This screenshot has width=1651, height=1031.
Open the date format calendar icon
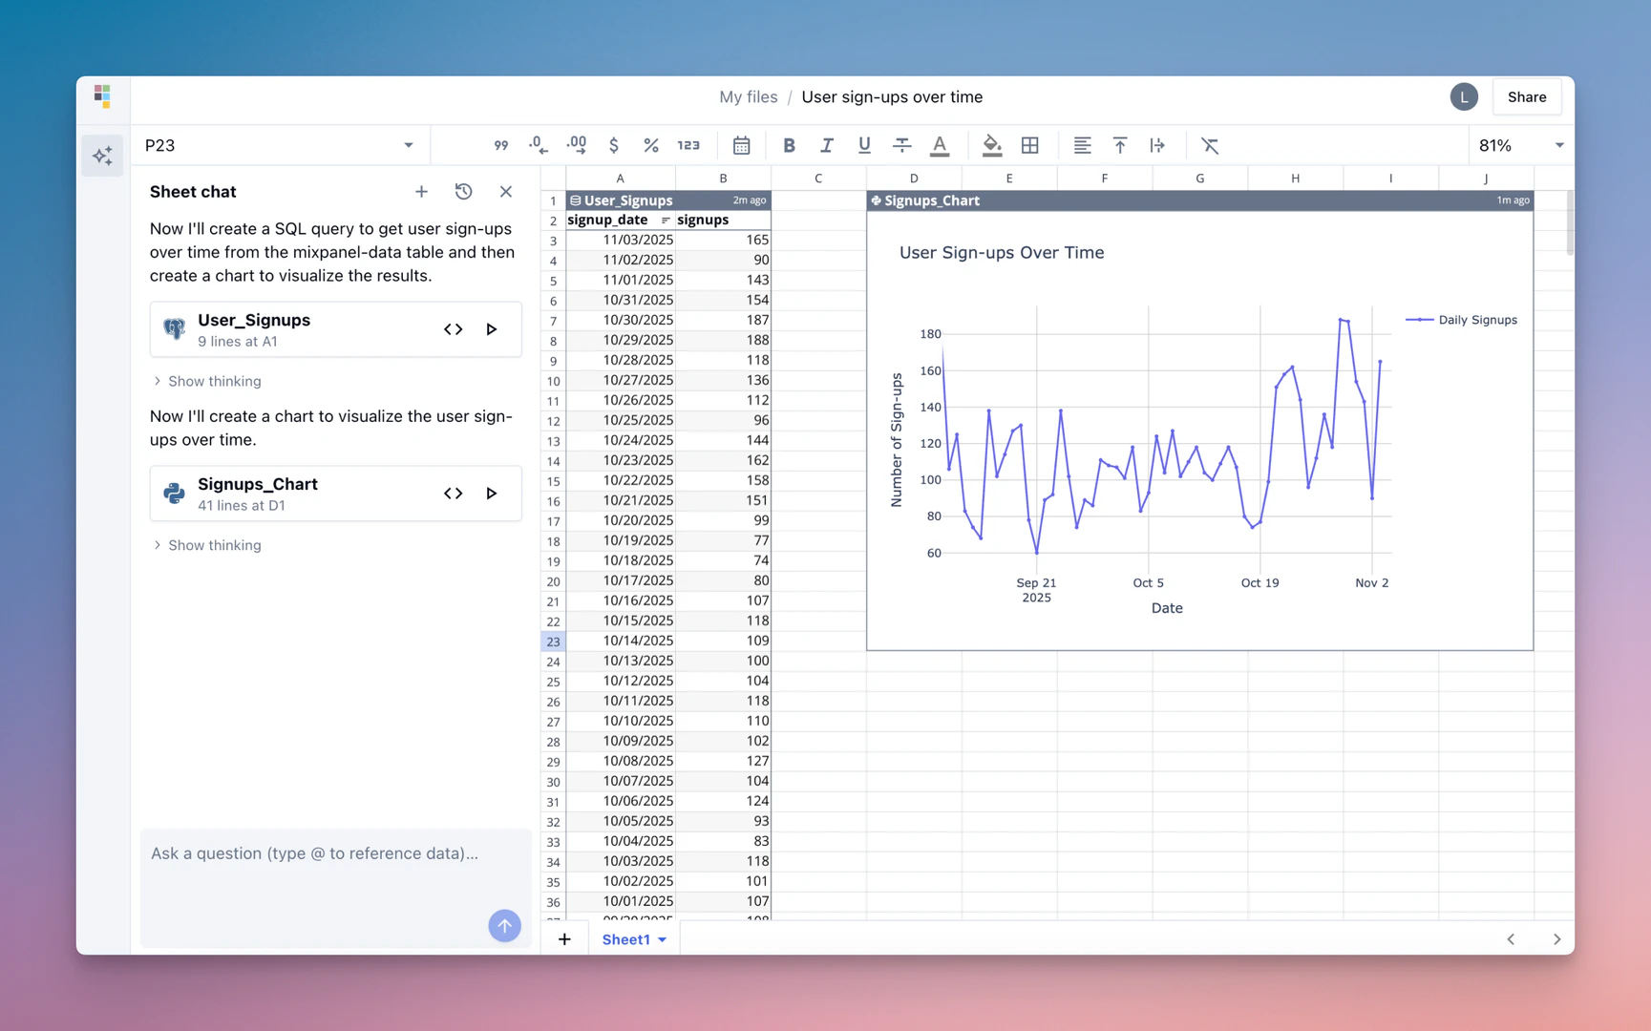[x=742, y=145]
